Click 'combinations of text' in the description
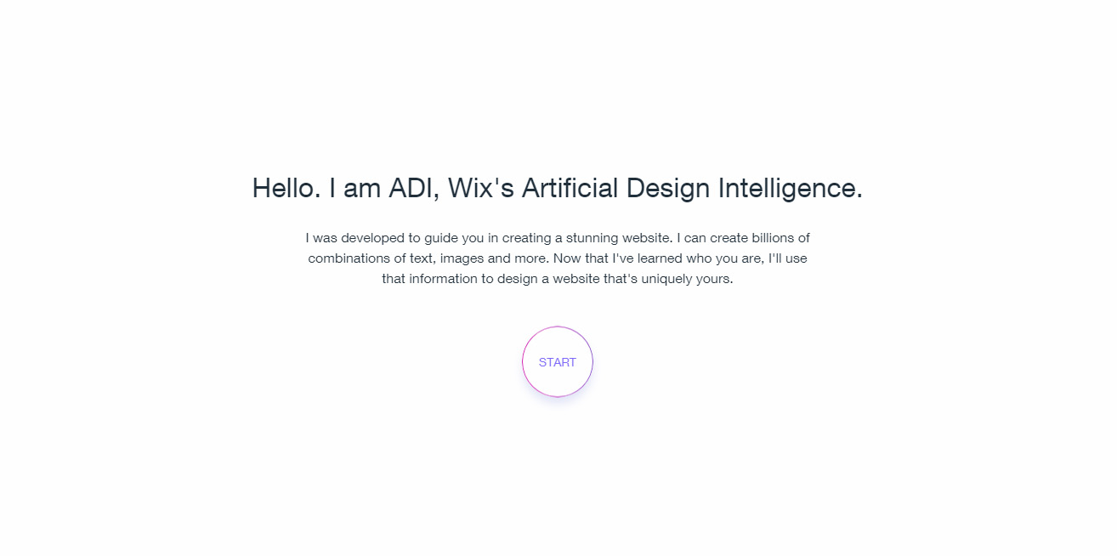The width and height of the screenshot is (1117, 556). tap(371, 258)
